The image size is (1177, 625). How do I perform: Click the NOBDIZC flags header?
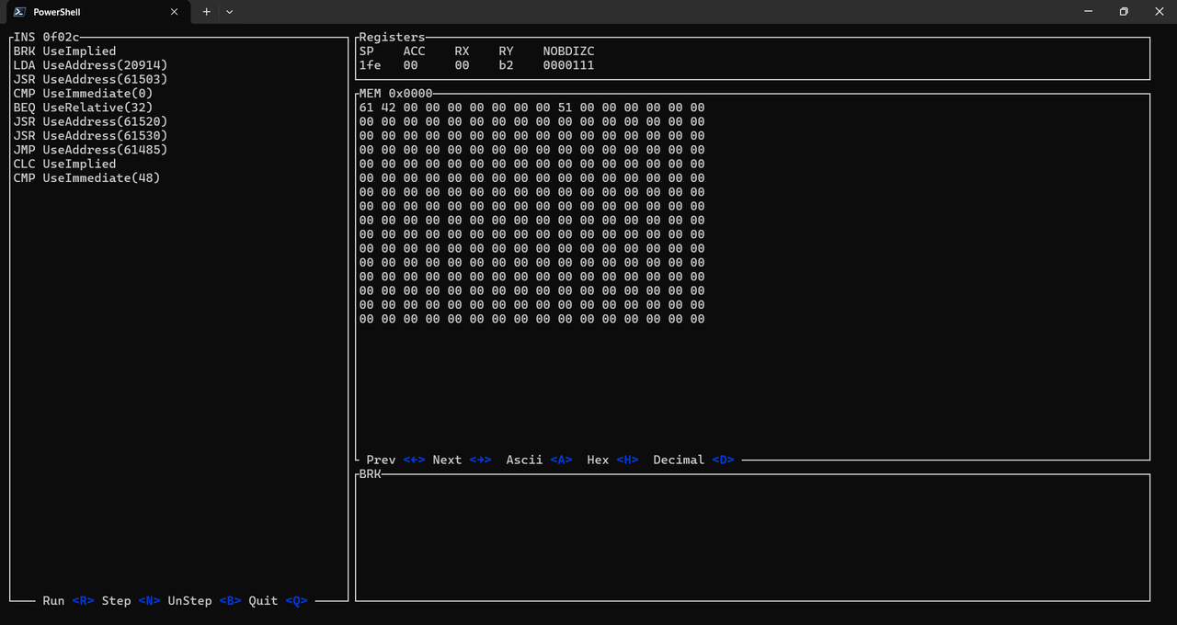point(568,51)
